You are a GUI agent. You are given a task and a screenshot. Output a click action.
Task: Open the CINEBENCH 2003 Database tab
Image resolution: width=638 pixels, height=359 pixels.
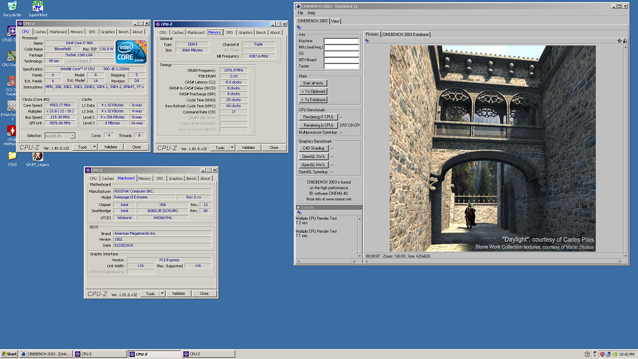tap(405, 34)
